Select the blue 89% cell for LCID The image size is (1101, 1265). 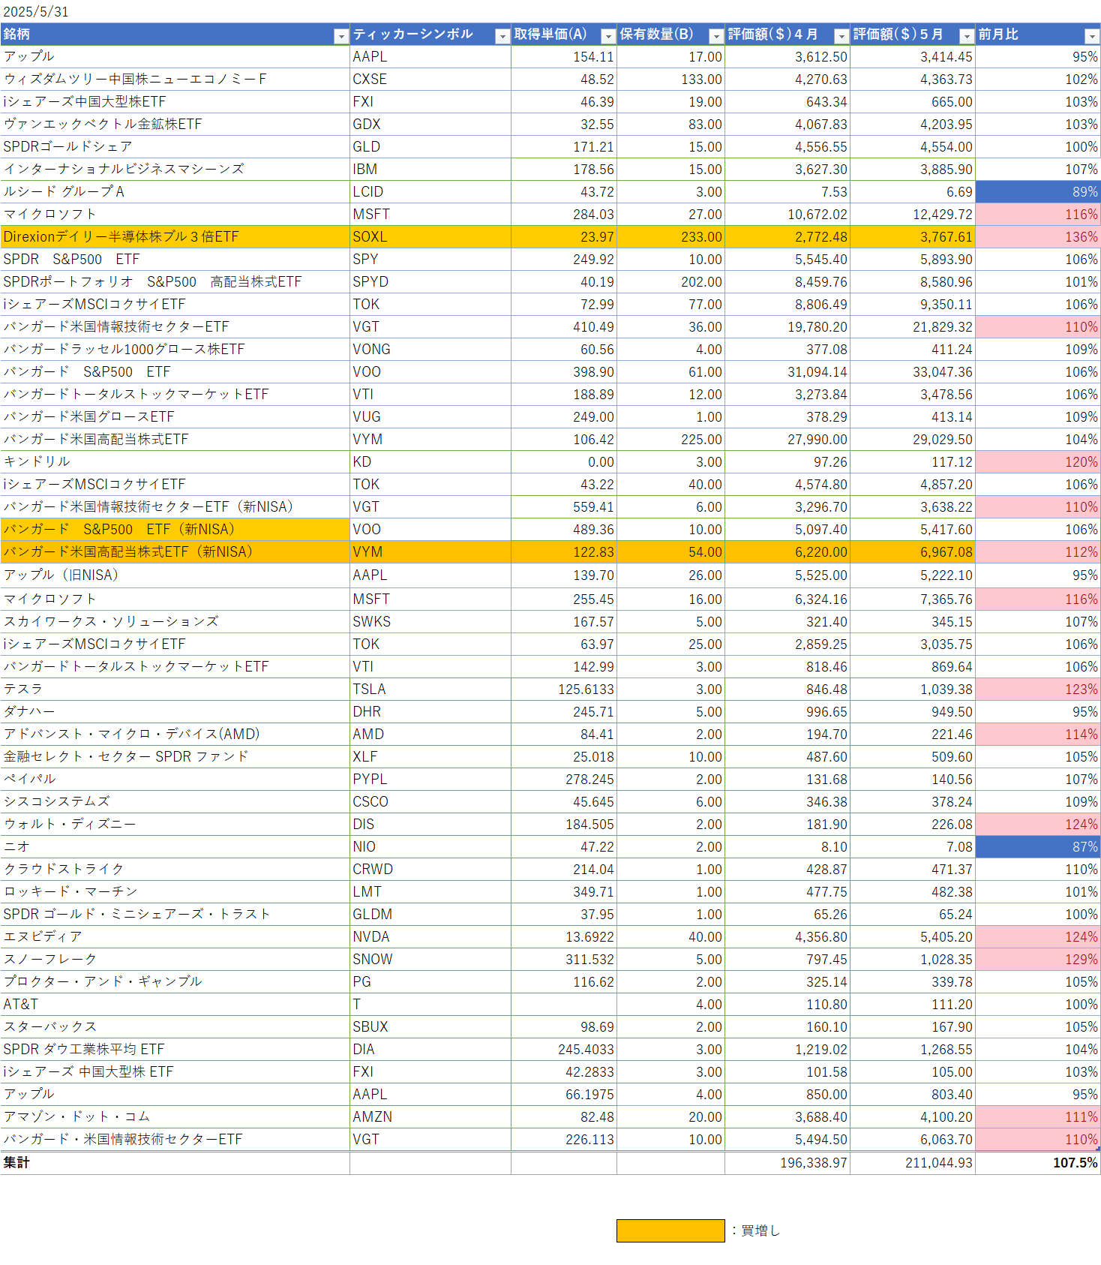click(x=1038, y=191)
